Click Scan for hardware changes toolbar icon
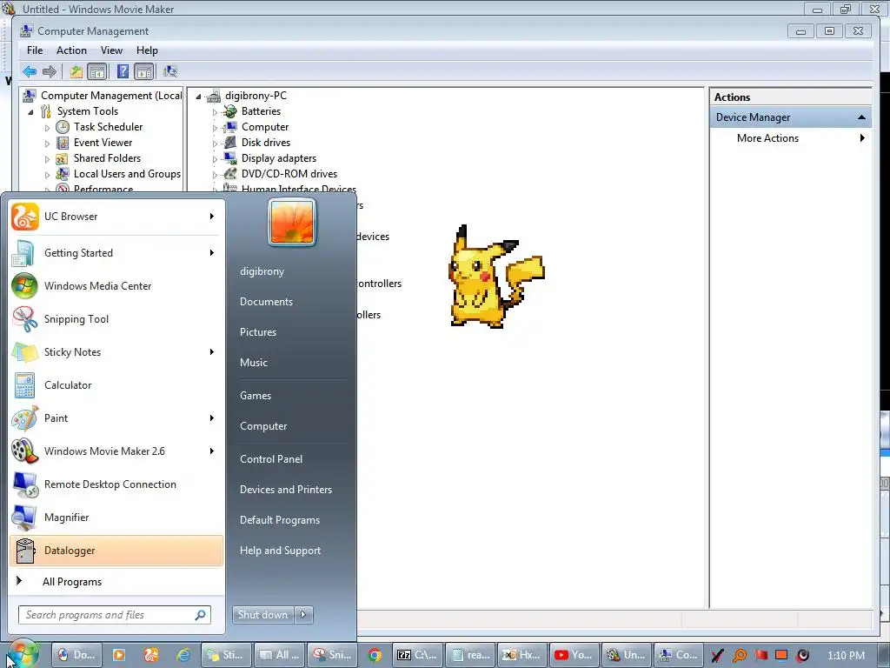Image resolution: width=890 pixels, height=668 pixels. pyautogui.click(x=170, y=71)
